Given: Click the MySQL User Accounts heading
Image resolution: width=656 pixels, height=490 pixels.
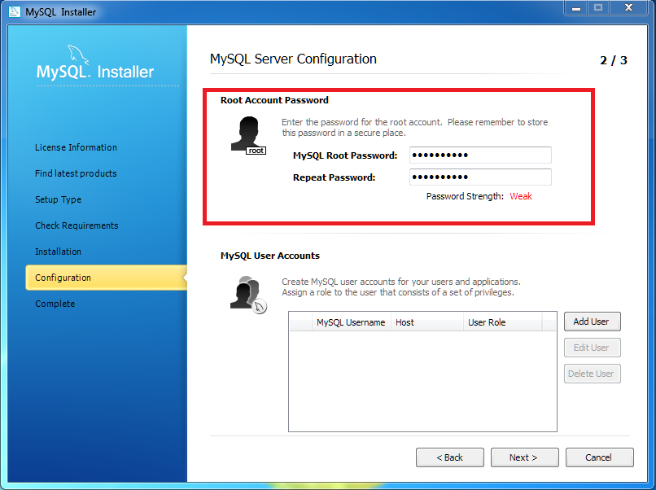Looking at the screenshot, I should [270, 256].
